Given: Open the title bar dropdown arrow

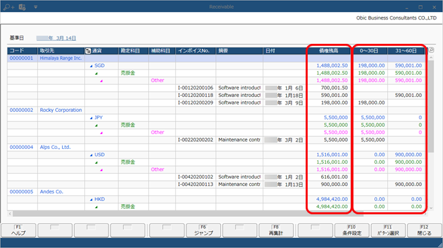Looking at the screenshot, I should click(36, 7).
